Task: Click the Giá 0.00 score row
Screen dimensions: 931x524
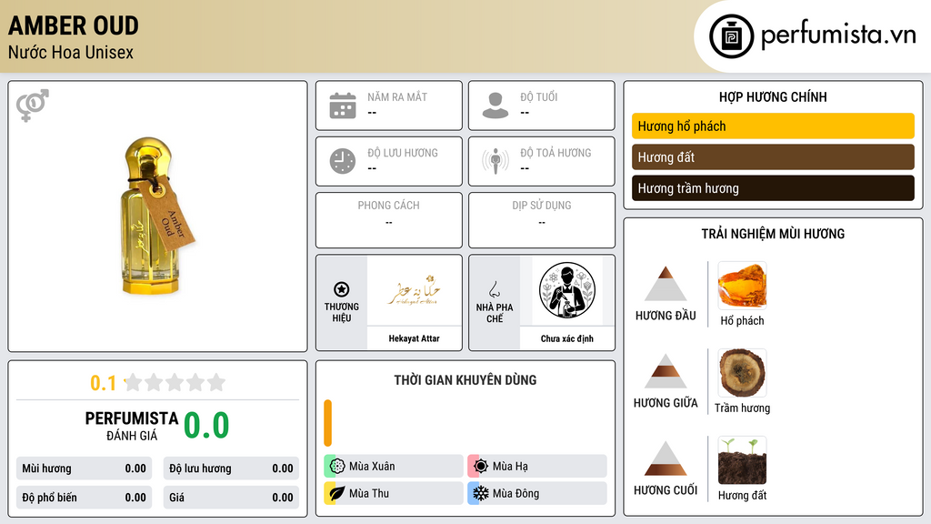Action: 231,498
